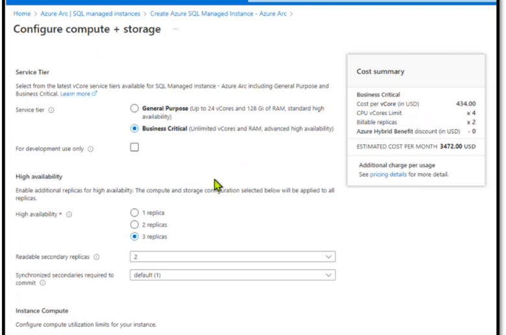Enable the For development use only checkbox
The height and width of the screenshot is (335, 506).
point(134,147)
